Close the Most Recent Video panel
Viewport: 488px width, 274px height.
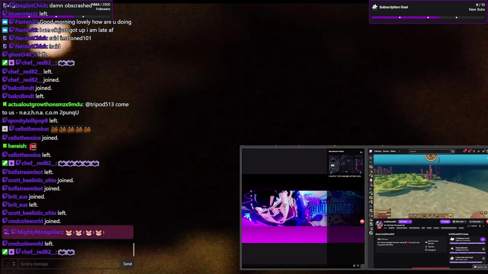coord(361,152)
